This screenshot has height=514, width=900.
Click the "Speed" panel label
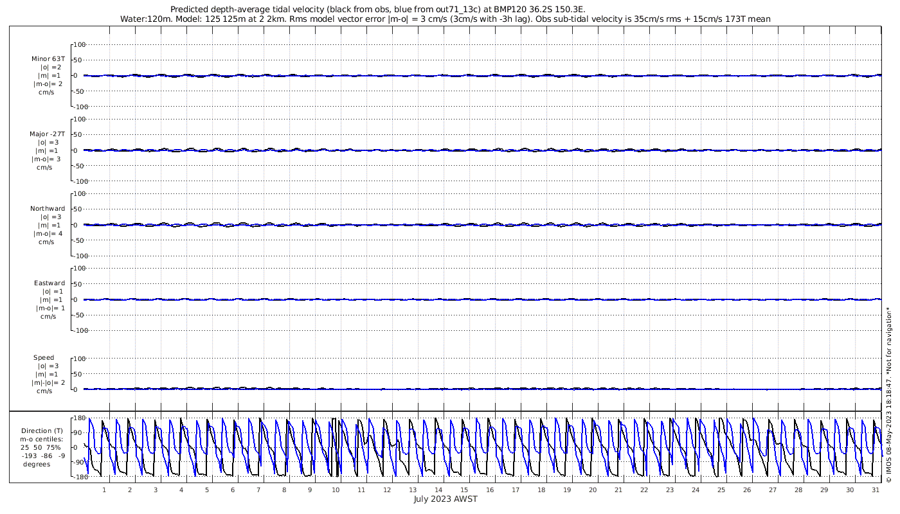click(44, 358)
